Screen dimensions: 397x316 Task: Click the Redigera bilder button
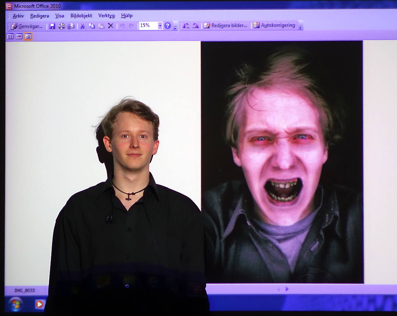coord(225,25)
